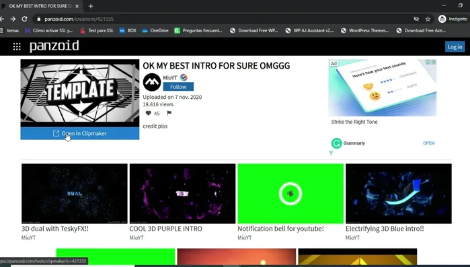Click the 'credit plss' description text
The height and width of the screenshot is (267, 470).
(155, 126)
